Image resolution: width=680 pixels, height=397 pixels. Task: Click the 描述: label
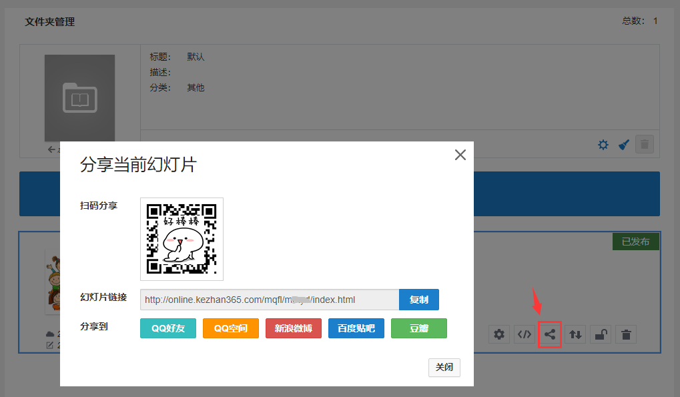click(x=160, y=72)
